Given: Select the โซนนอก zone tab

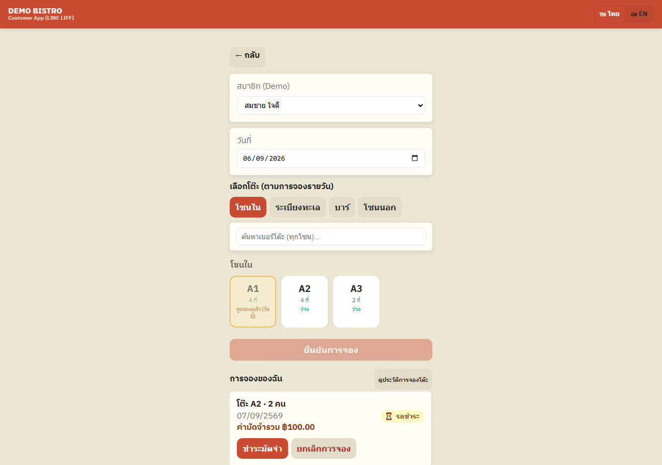Looking at the screenshot, I should [380, 207].
